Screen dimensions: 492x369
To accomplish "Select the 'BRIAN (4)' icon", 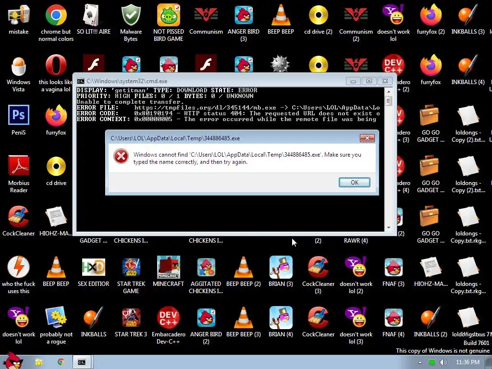I will [281, 322].
